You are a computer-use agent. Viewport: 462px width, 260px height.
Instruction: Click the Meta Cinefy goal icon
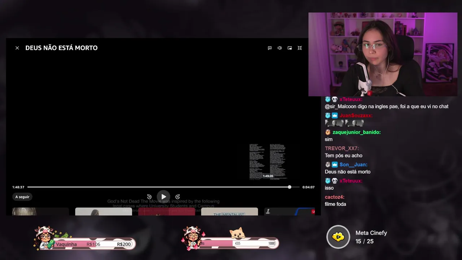338,237
